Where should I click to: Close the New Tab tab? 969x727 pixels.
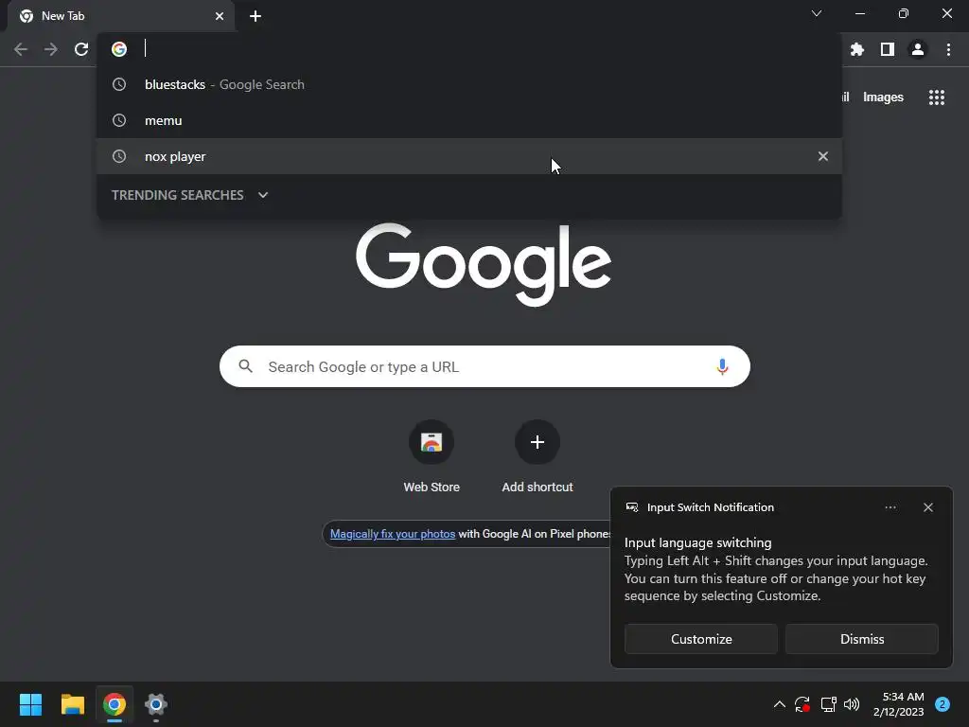pyautogui.click(x=220, y=16)
